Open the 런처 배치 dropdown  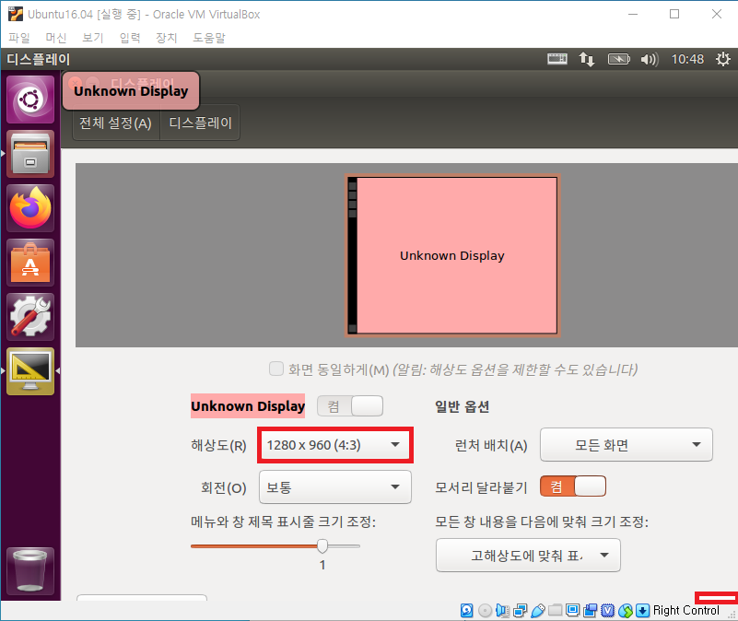(x=626, y=444)
